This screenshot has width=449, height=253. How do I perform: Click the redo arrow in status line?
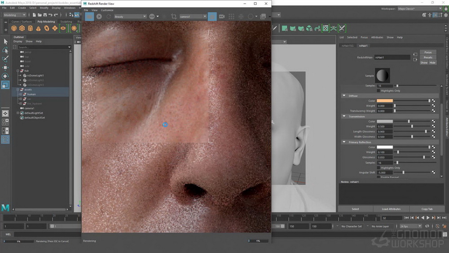[x=56, y=15]
